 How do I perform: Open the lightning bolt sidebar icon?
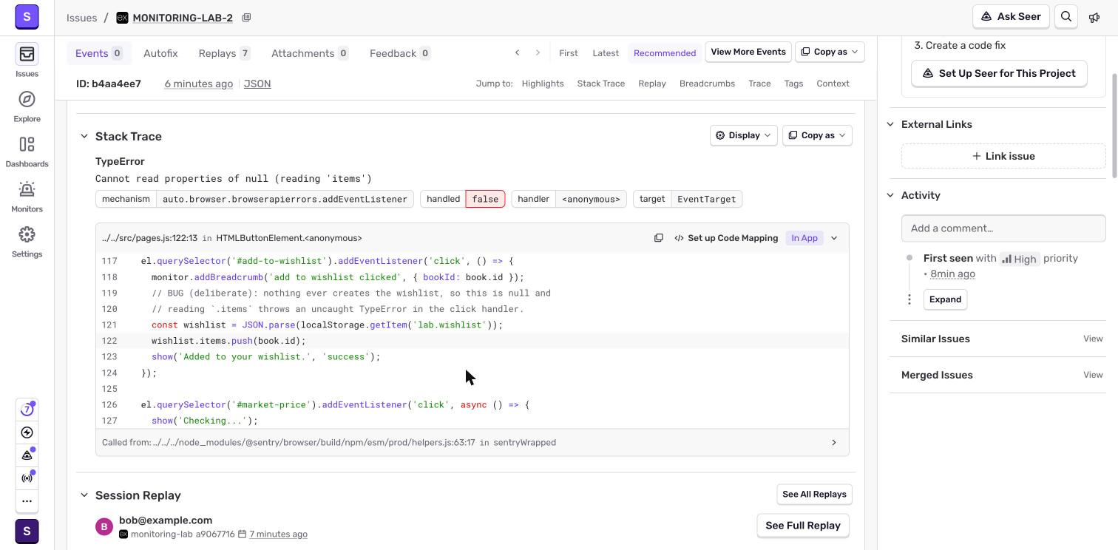coord(27,432)
